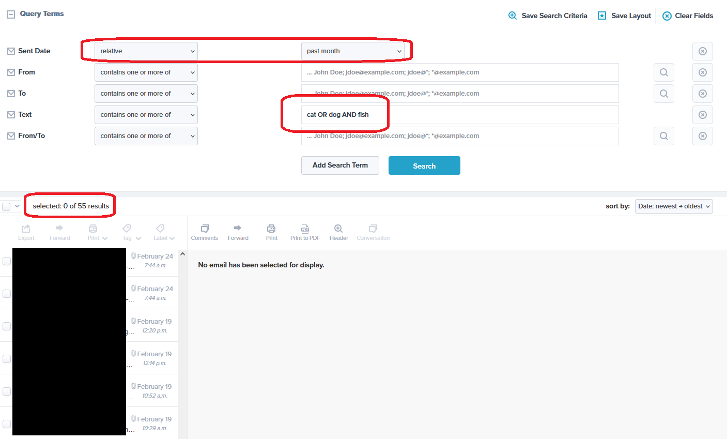Open the 'relative' Sent Date type dropdown
The height and width of the screenshot is (439, 727).
(146, 51)
